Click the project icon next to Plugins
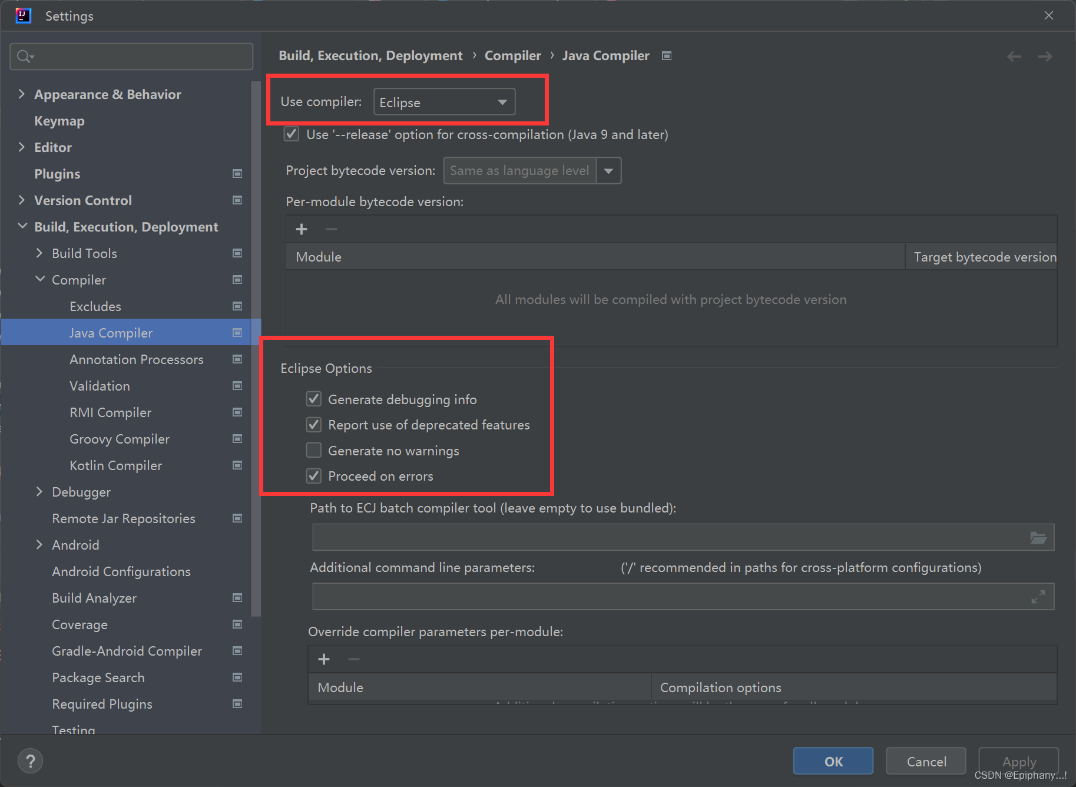Screen dimensions: 1076x787 237,174
